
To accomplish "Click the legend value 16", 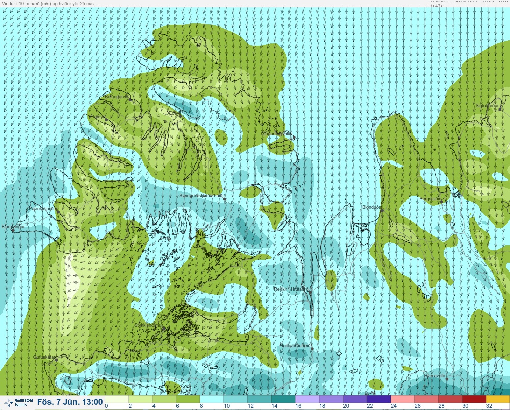I will (298, 406).
